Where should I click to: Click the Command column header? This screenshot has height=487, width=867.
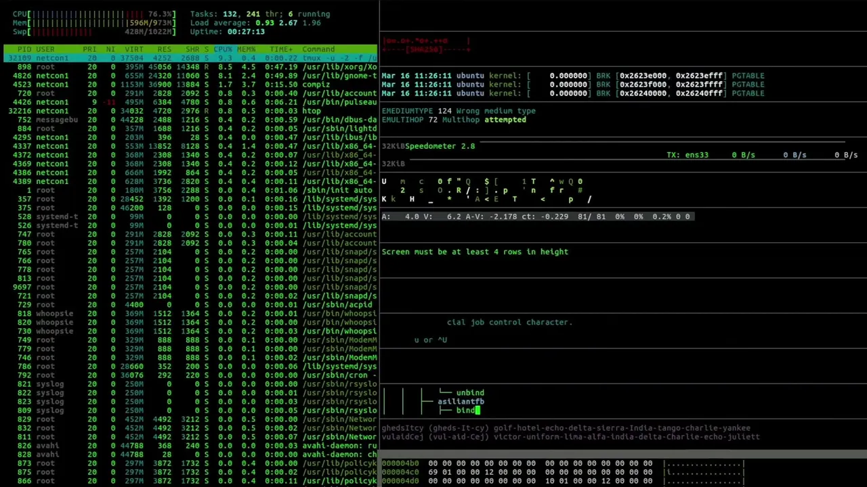(318, 49)
